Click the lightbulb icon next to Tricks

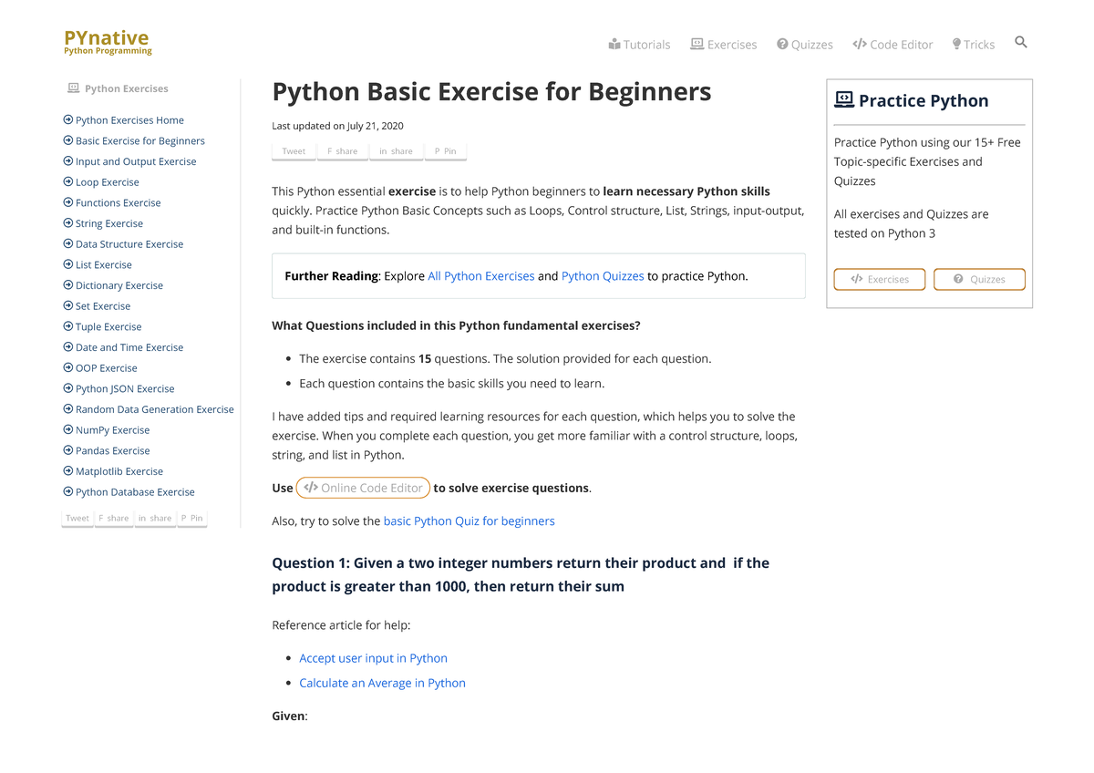(x=957, y=44)
